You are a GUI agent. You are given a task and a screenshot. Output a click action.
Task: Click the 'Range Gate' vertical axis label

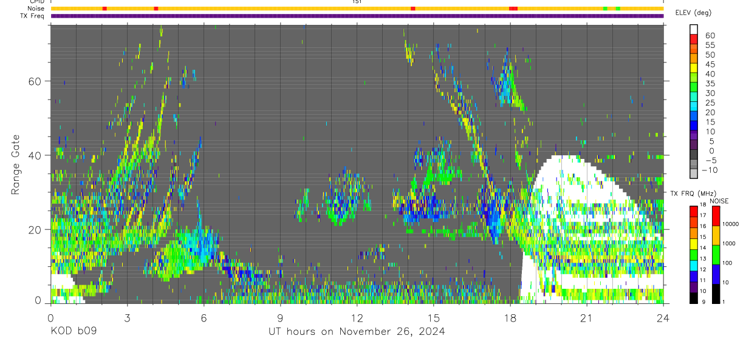(x=15, y=164)
